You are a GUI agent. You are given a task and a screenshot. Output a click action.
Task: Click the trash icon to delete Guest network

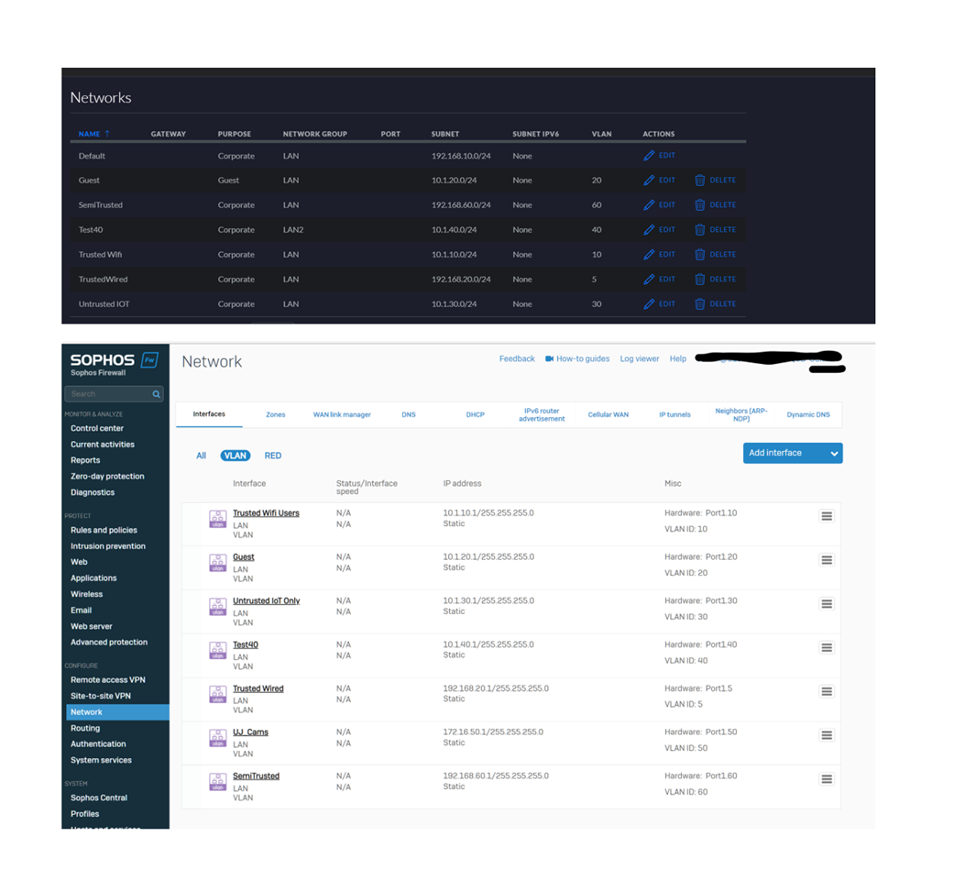700,181
